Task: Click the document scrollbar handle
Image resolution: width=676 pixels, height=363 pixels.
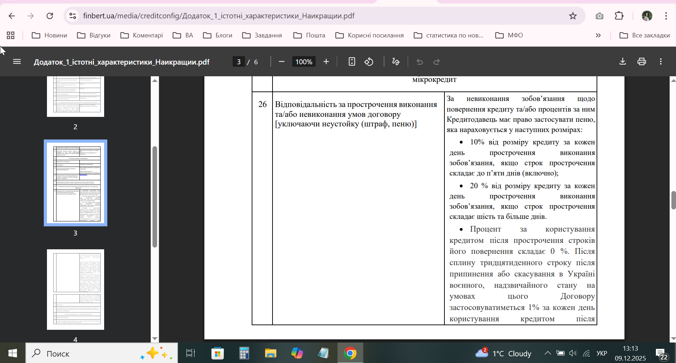Action: [674, 200]
